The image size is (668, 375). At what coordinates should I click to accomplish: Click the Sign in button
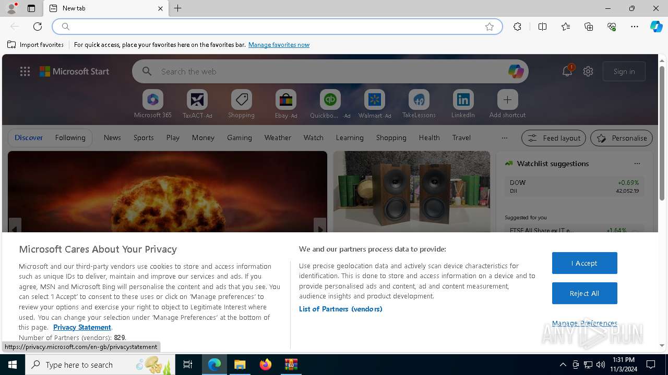624,71
